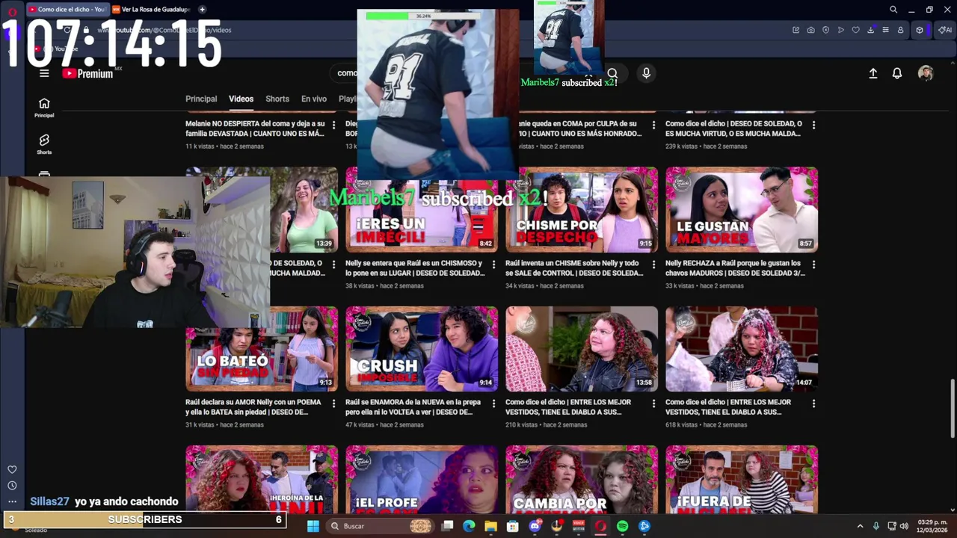Open the Opera menu logo

(x=12, y=11)
